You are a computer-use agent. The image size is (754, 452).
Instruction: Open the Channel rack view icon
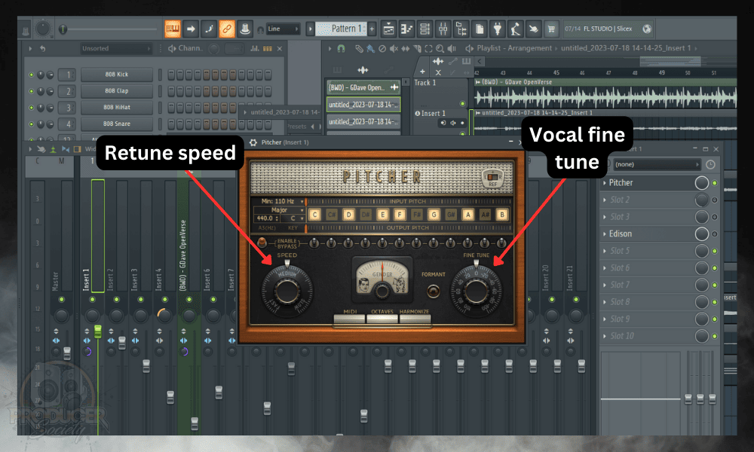(x=425, y=29)
